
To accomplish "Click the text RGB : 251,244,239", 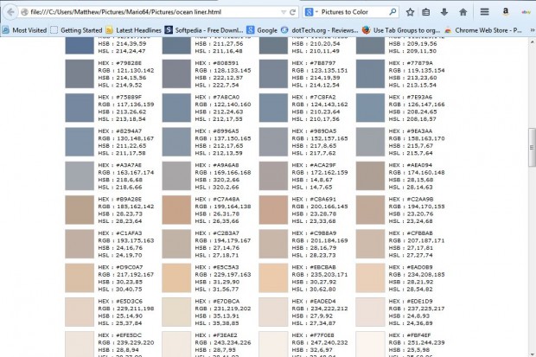I will coord(417,342).
